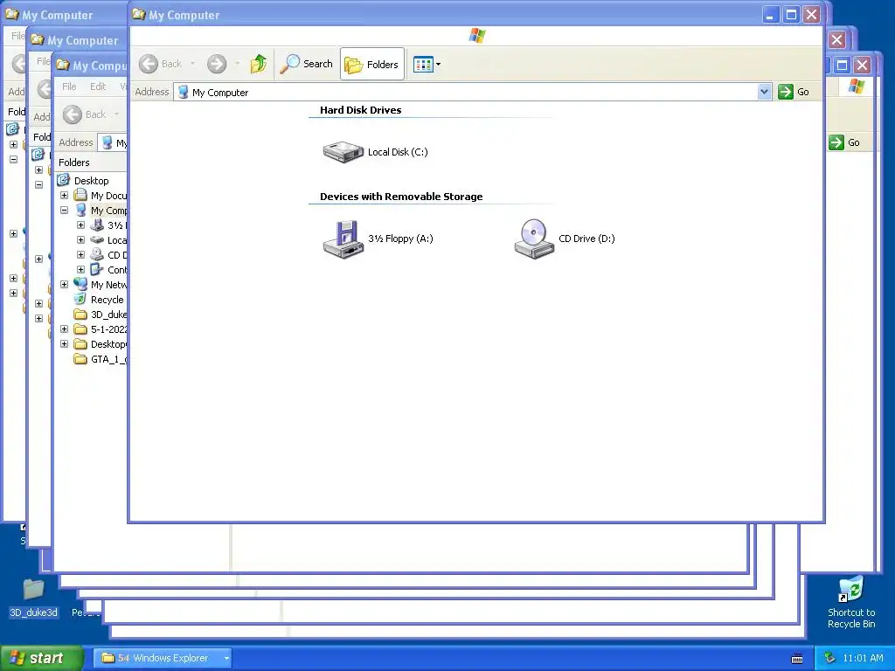Viewport: 895px width, 671px height.
Task: Open taskbar group dropdown arrow
Action: [x=226, y=658]
